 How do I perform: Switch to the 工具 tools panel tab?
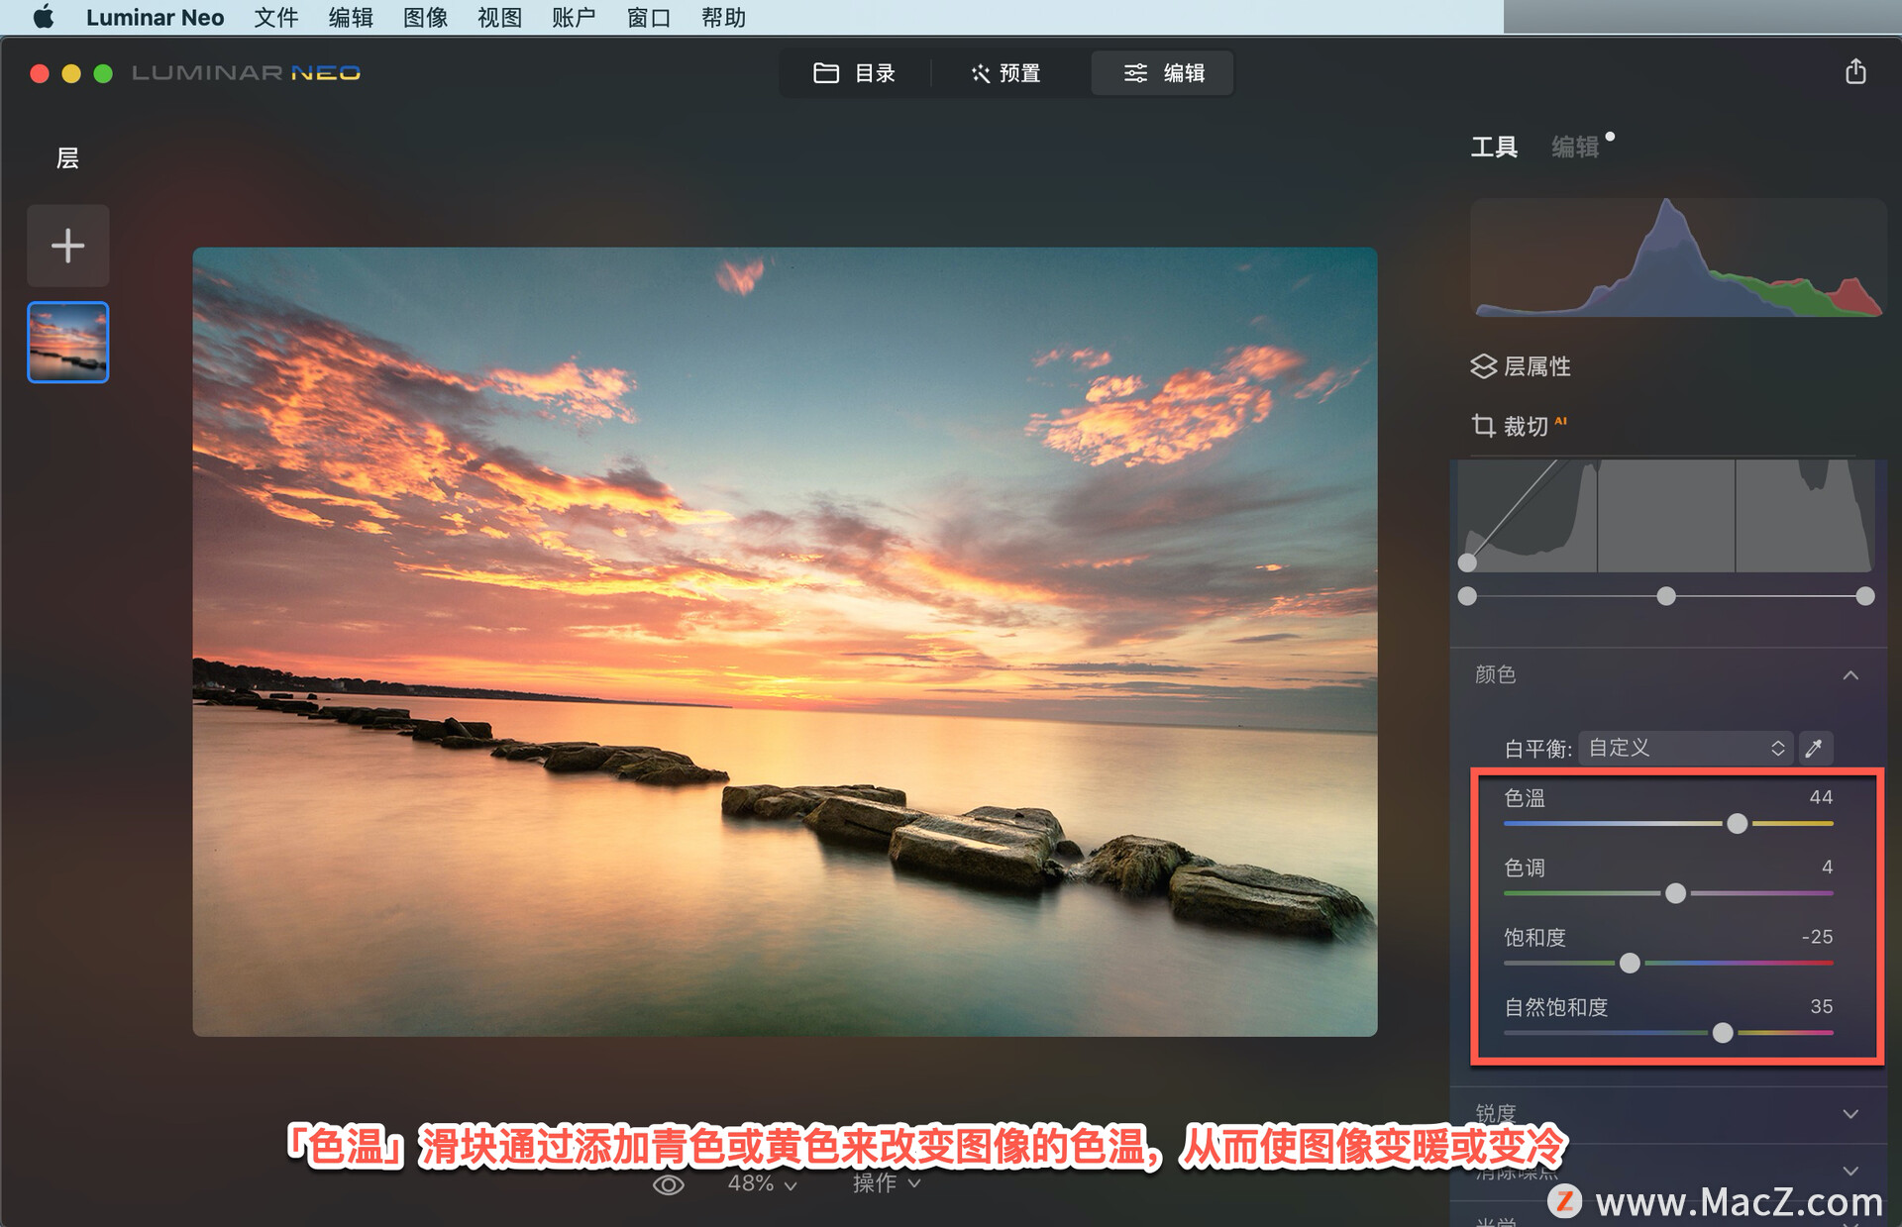1493,148
